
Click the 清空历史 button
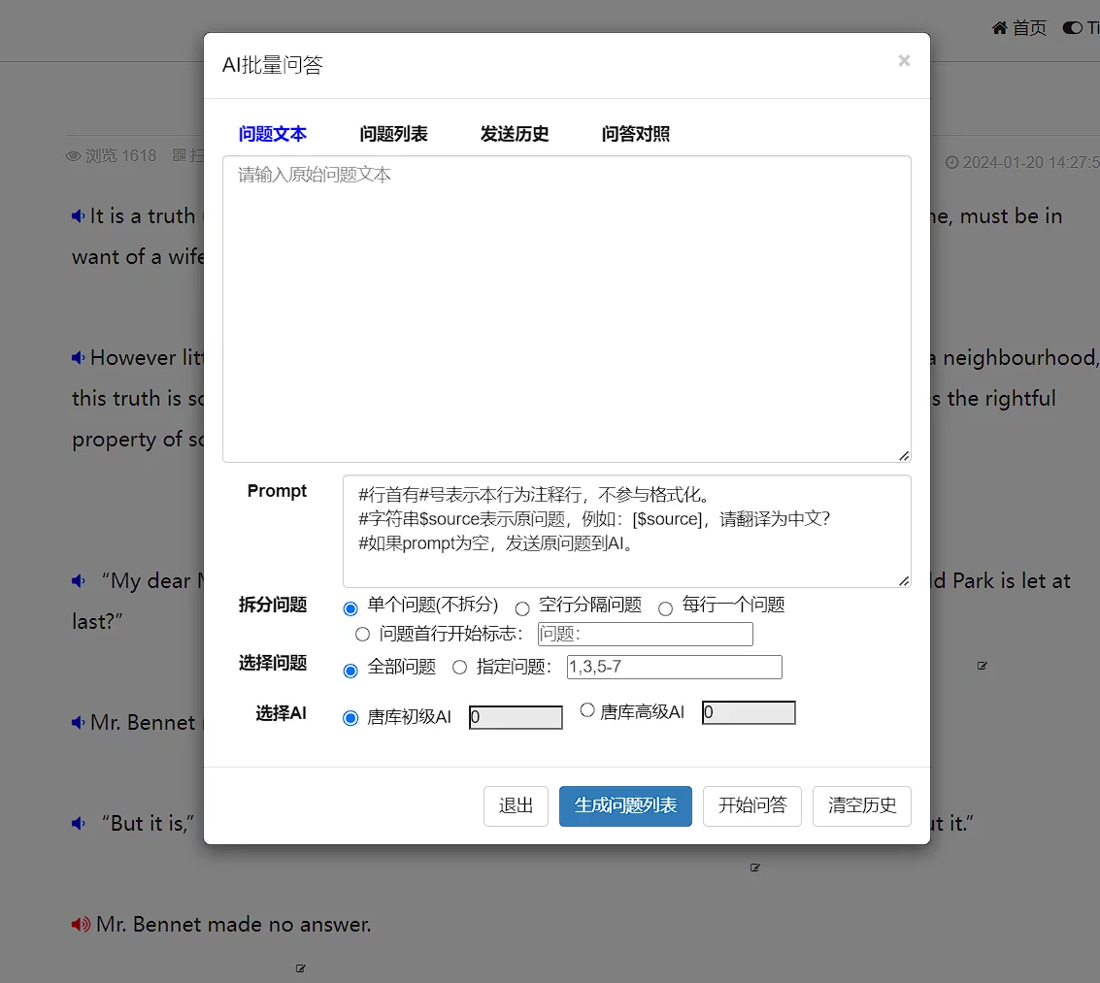point(861,805)
